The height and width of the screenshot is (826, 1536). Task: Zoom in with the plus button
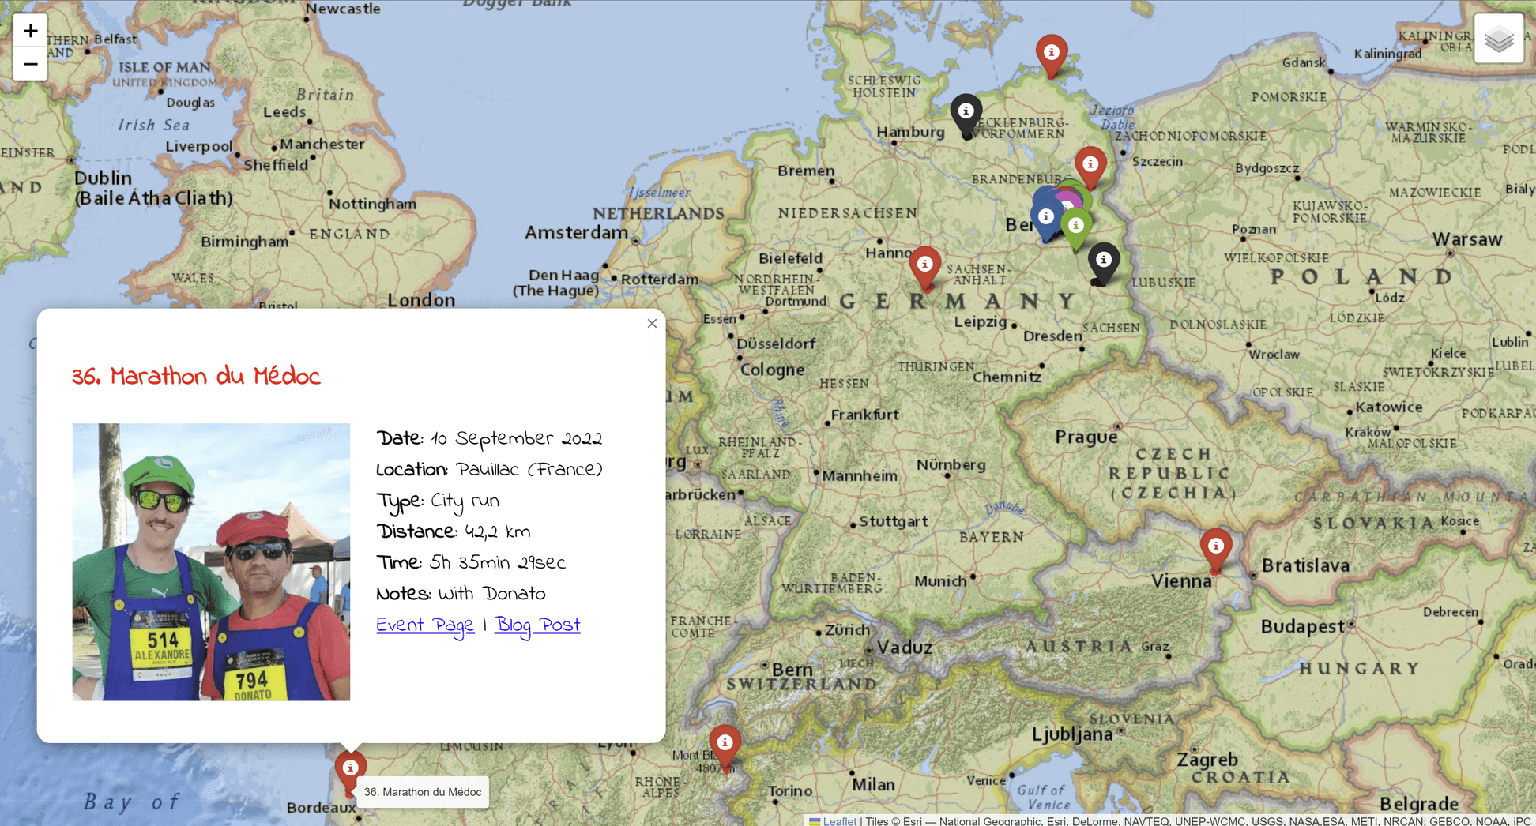click(x=30, y=31)
